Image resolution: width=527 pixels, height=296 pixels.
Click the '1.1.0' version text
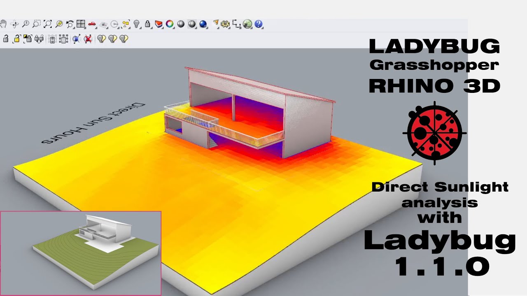pos(442,267)
